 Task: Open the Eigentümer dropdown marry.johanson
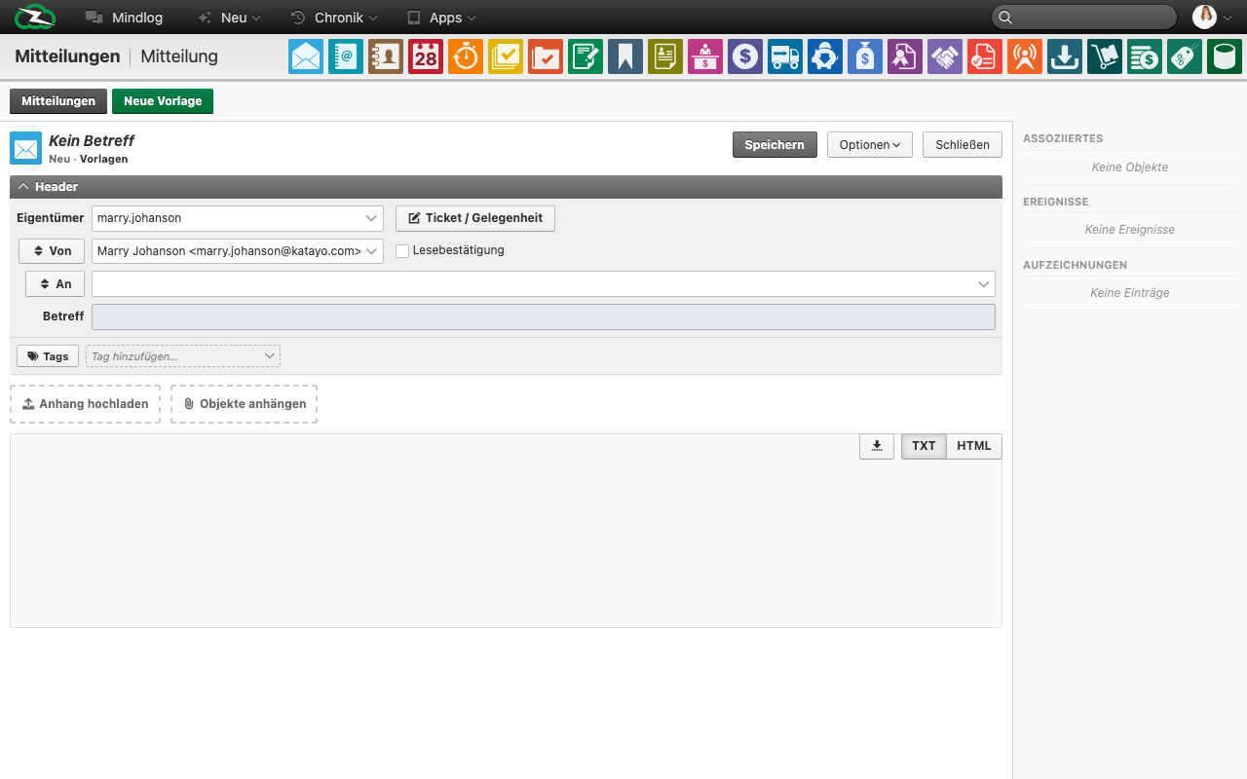[x=238, y=218]
